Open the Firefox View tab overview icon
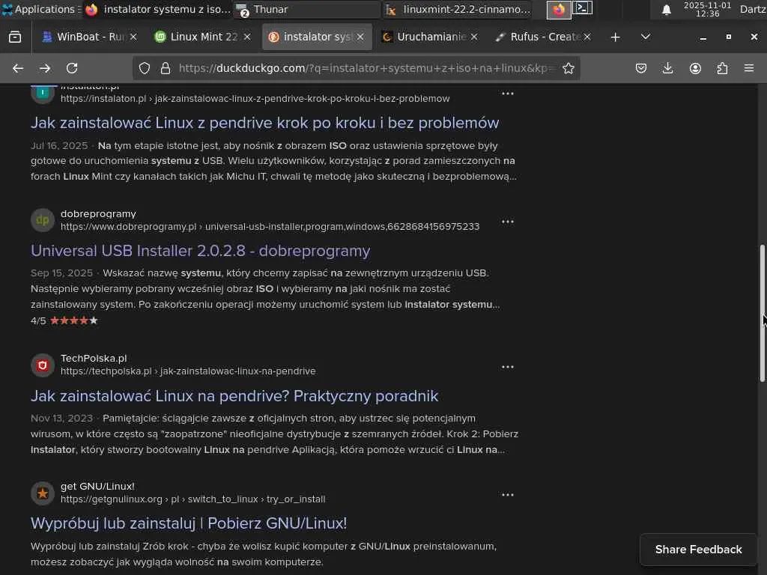The width and height of the screenshot is (767, 575). click(x=15, y=37)
